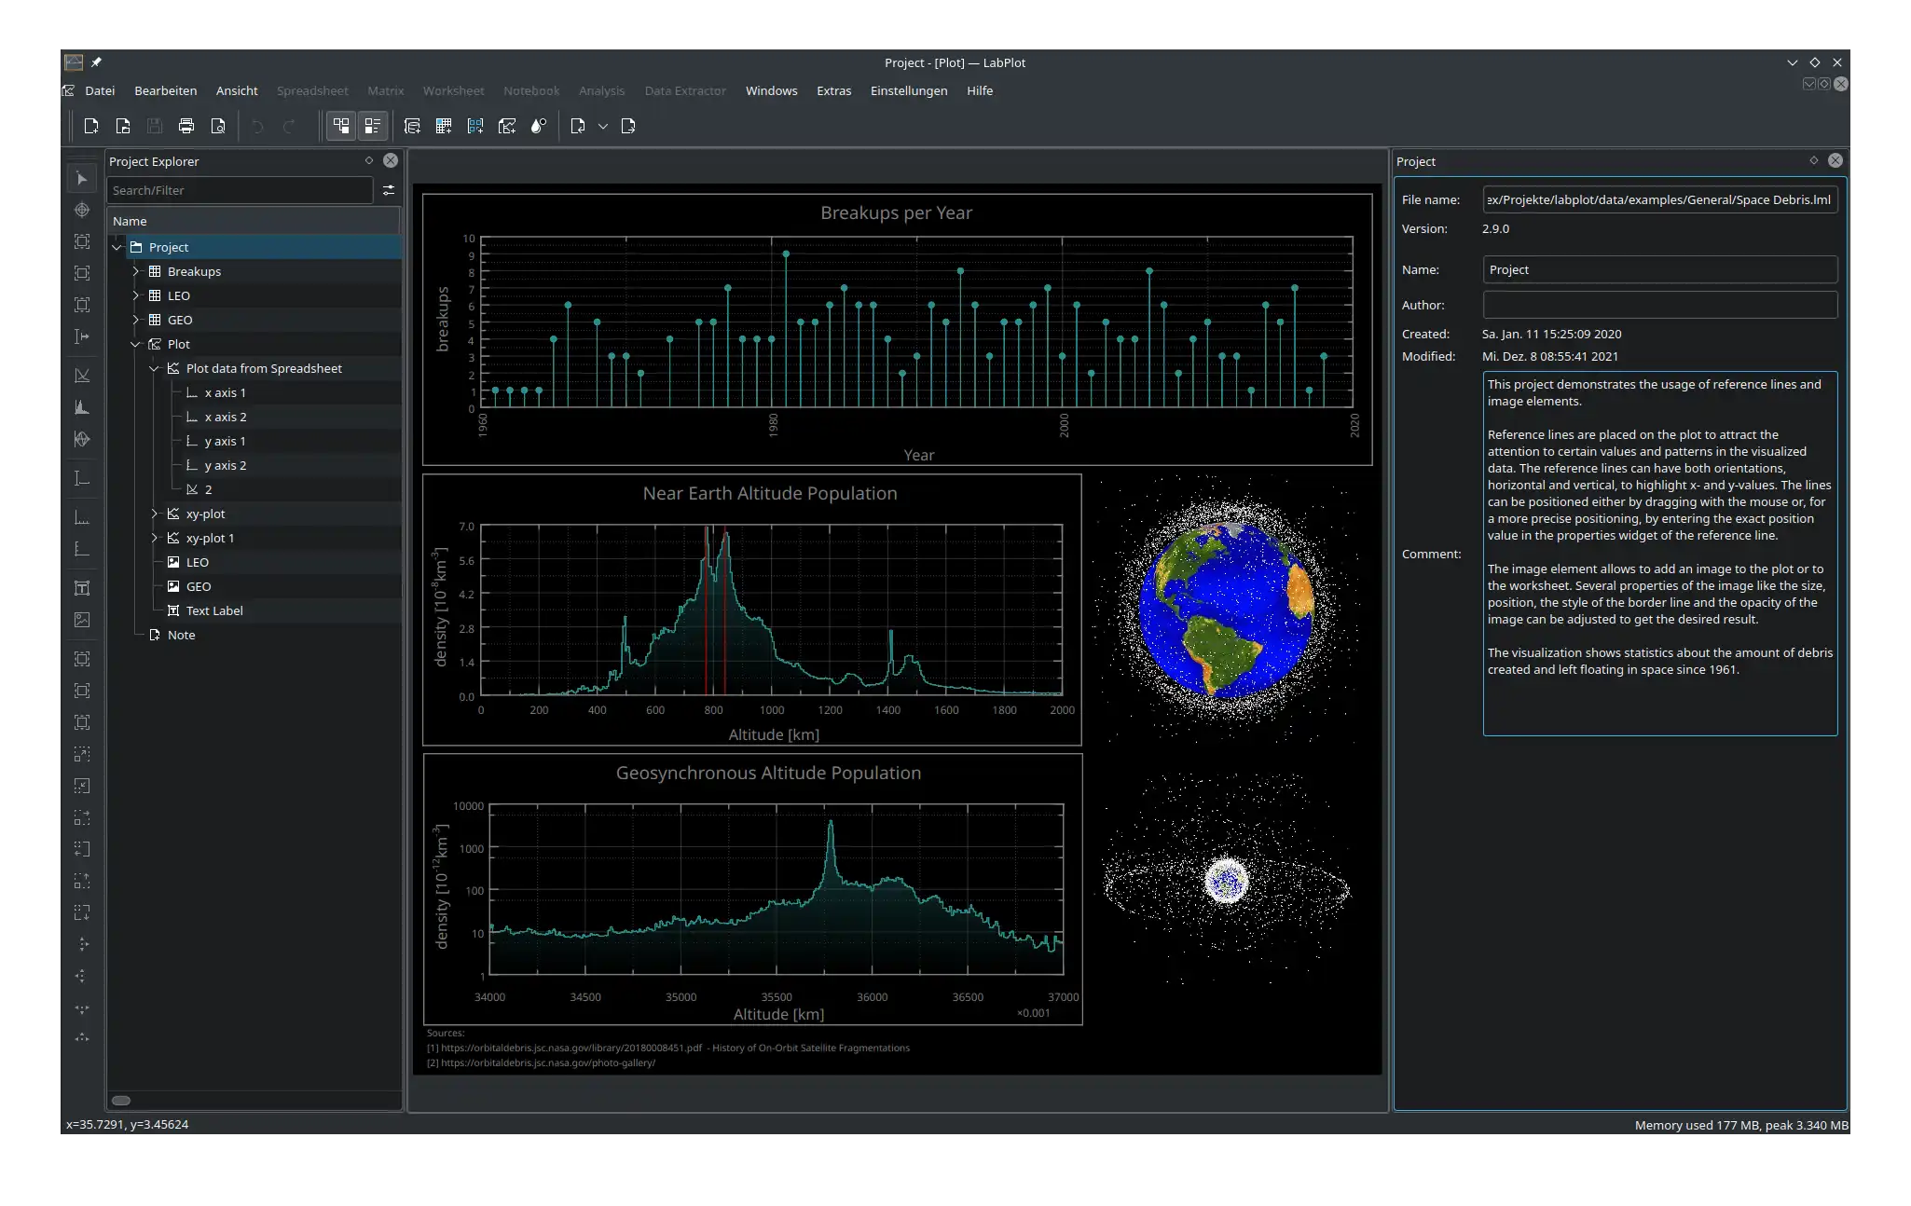Viewport: 1911px width, 1206px height.
Task: Click the data extraction tool icon
Action: tap(541, 127)
